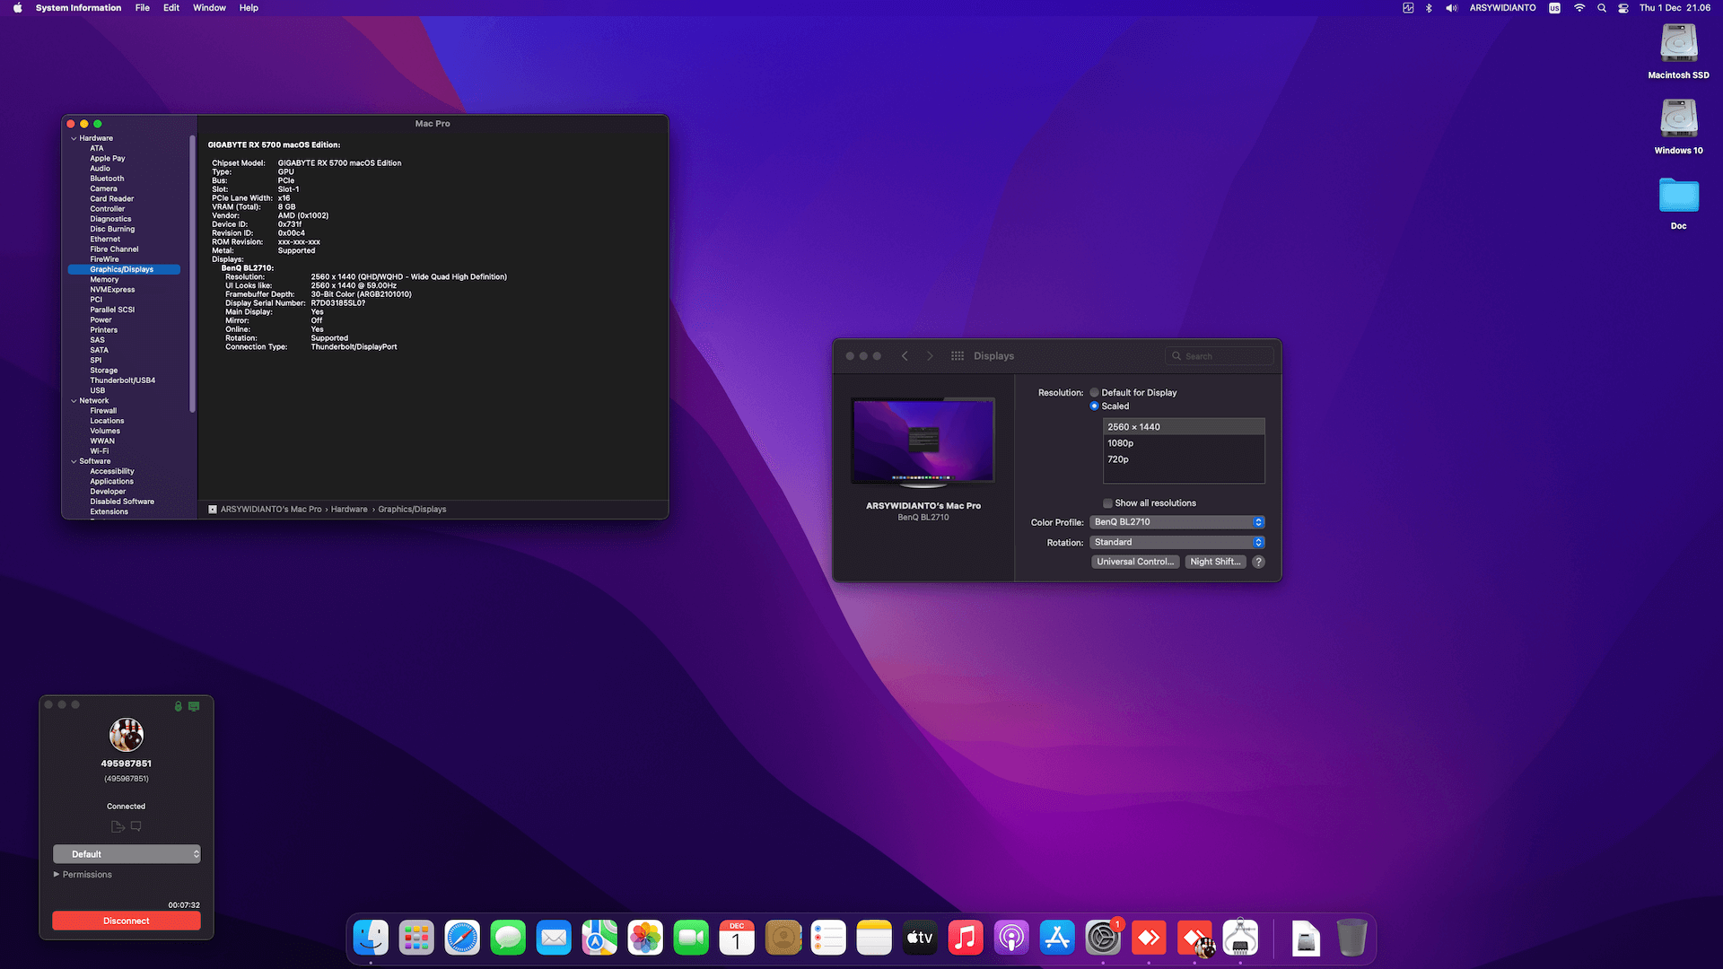The image size is (1723, 969).
Task: Click the Search field in Displays window
Action: [x=1219, y=357]
